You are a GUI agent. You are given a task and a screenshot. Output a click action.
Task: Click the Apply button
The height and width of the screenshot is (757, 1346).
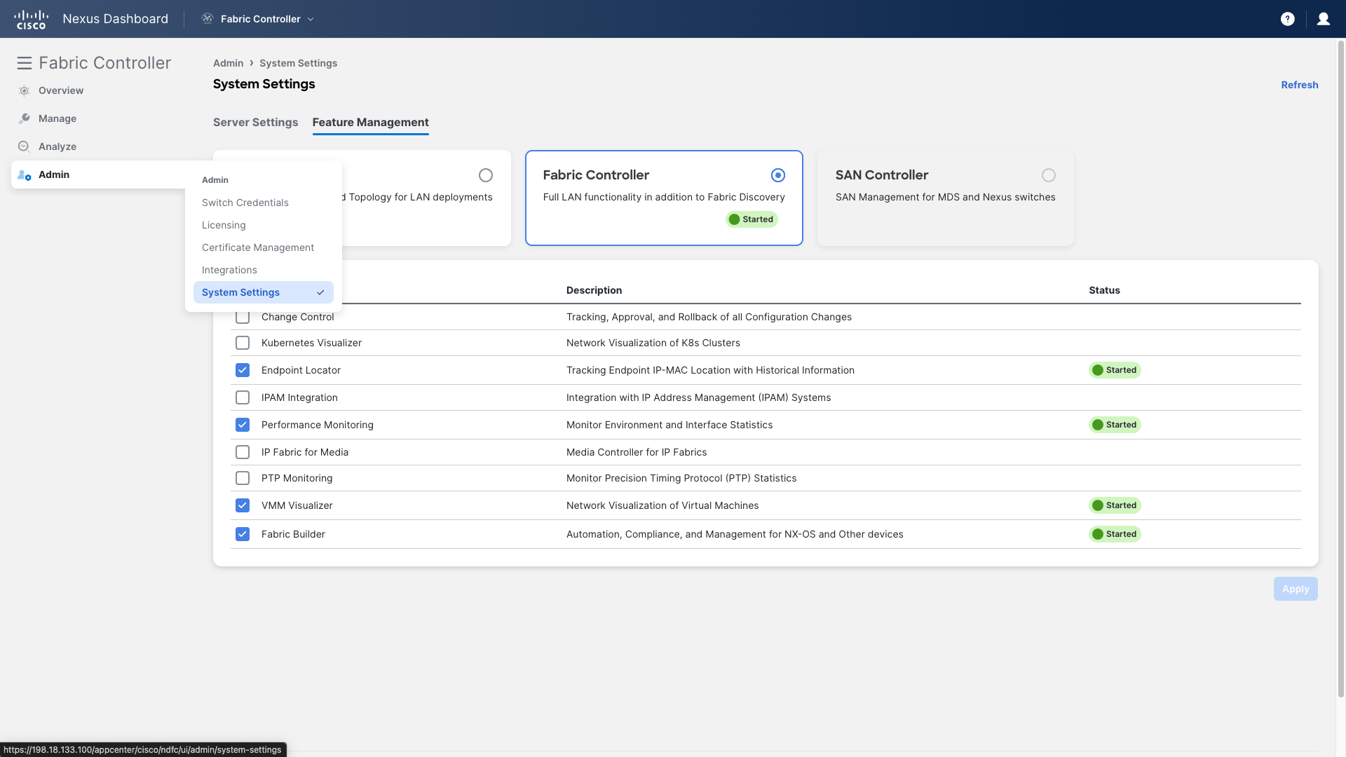[x=1296, y=589]
